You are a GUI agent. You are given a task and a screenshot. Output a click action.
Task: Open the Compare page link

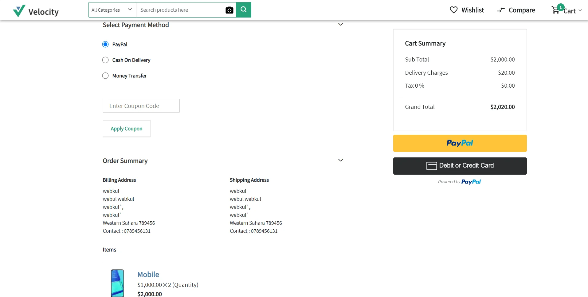[x=522, y=10]
